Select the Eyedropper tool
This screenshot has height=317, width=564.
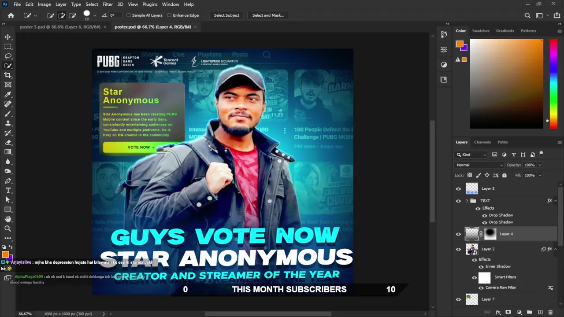[x=8, y=95]
